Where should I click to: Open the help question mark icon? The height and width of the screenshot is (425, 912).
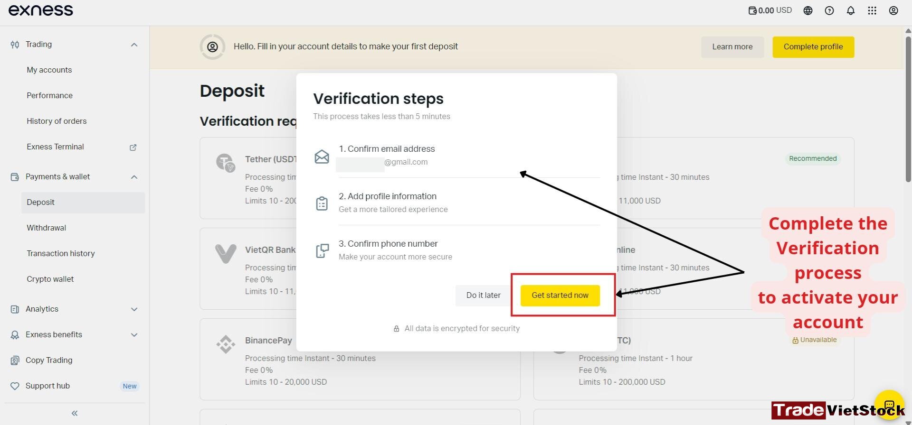point(829,10)
